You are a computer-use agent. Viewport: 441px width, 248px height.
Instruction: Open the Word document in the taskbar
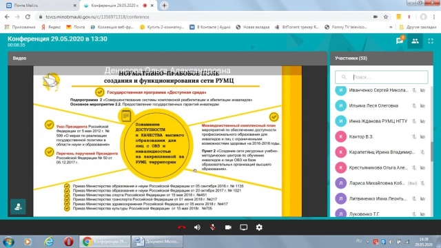157,242
